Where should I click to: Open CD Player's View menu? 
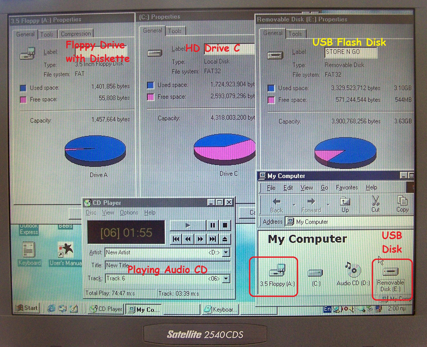point(108,213)
